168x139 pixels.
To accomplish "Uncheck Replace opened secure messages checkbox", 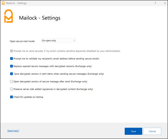I will tap(12, 66).
